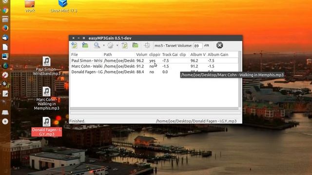The height and width of the screenshot is (175, 312).
Task: Click the red-white pinwheel dock icon
Action: [5, 75]
